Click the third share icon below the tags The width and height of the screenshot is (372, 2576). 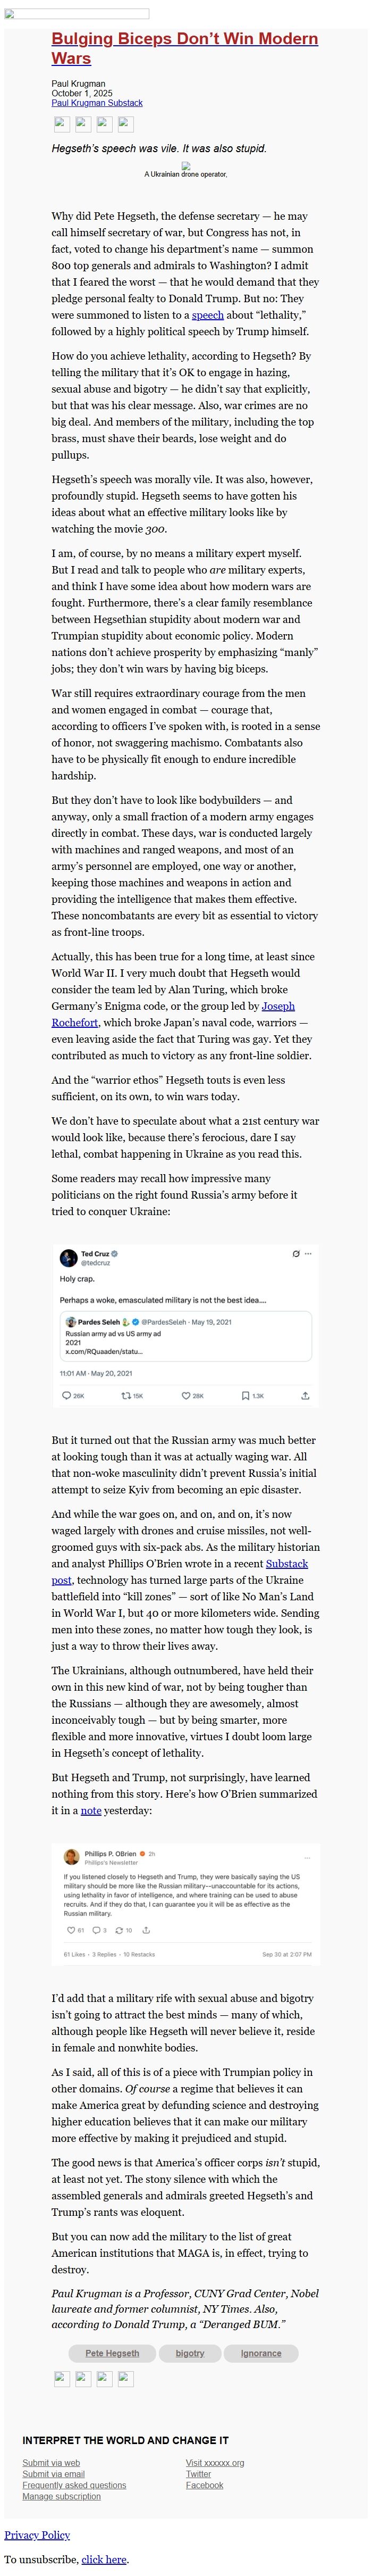tap(104, 2378)
